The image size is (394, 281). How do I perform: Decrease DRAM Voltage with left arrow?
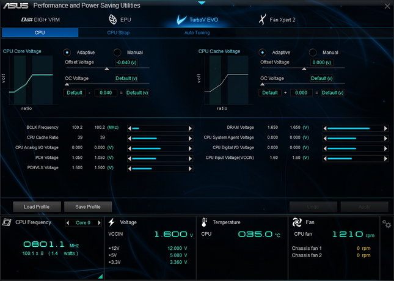(325, 128)
